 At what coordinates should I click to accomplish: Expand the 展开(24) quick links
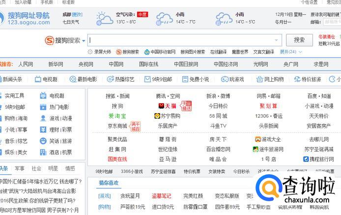[291, 52]
